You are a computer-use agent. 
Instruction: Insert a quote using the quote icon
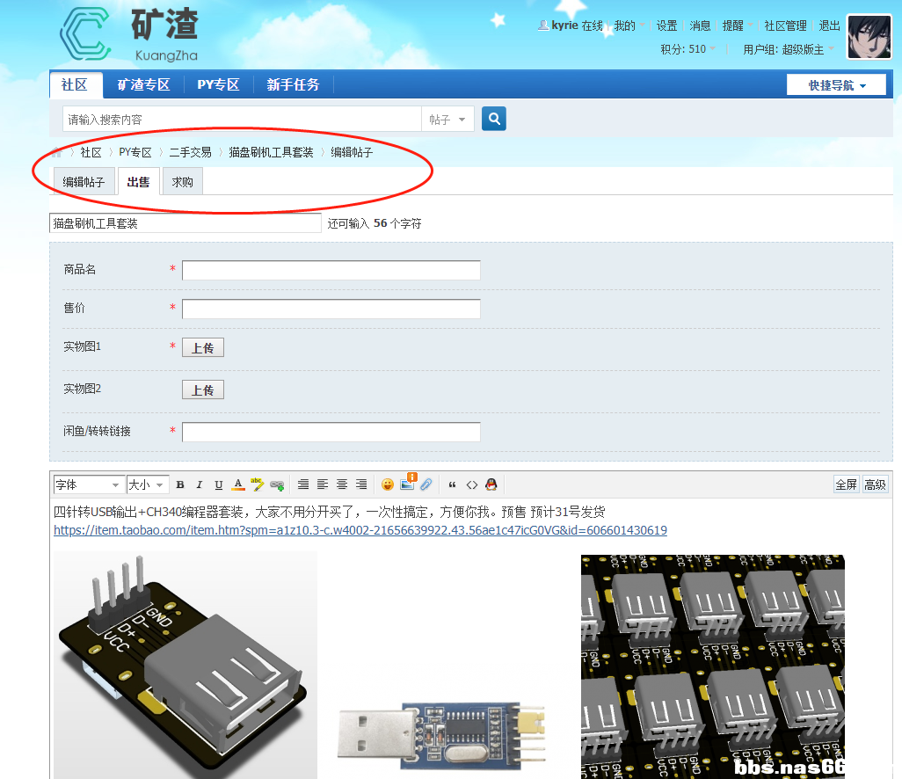453,484
